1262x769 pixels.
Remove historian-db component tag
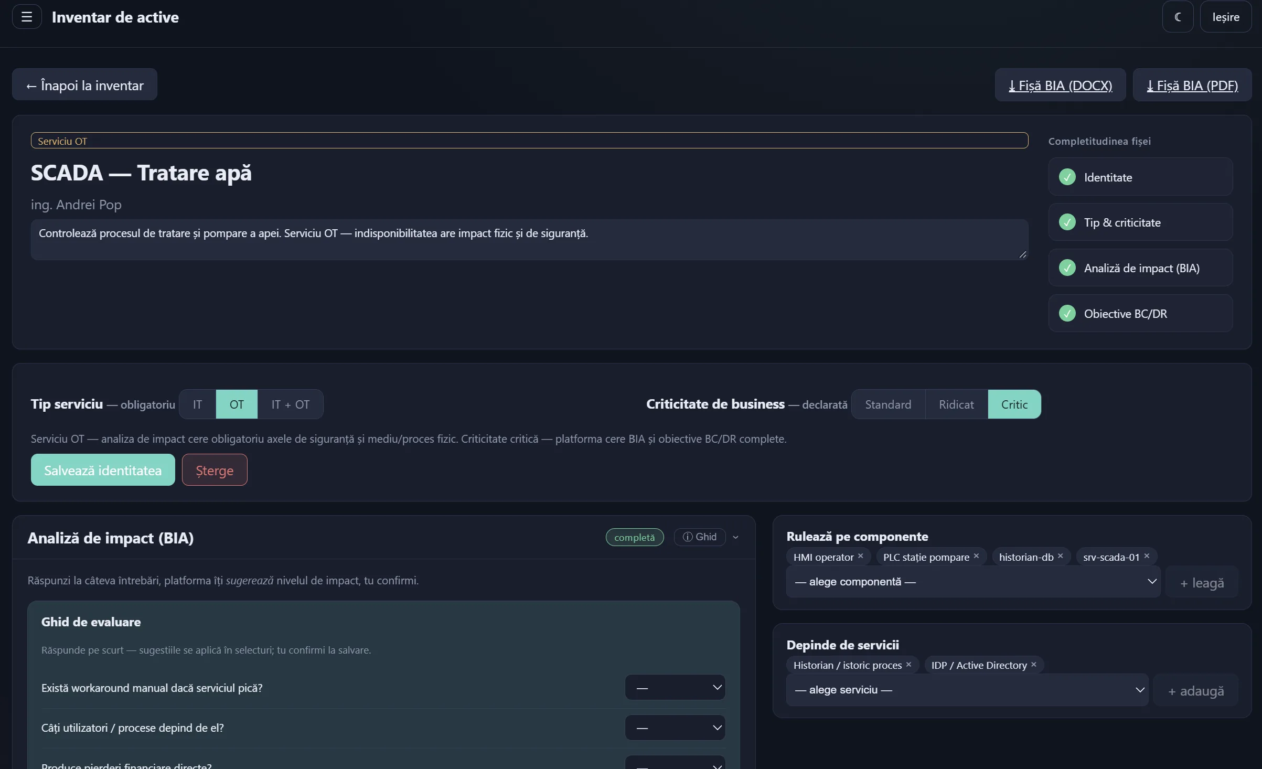[x=1061, y=556]
